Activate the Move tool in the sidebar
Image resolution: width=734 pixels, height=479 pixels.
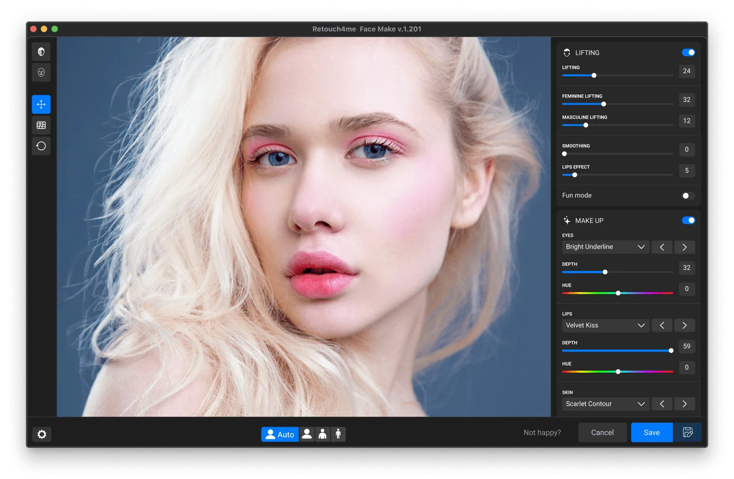[41, 104]
